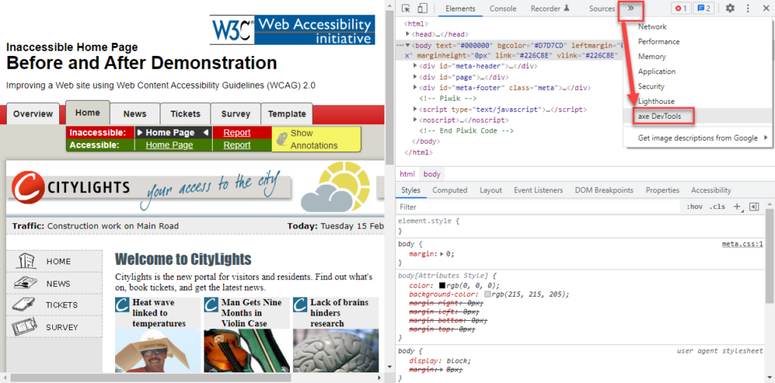Toggle the device toolbar icon
The image size is (775, 383).
422,8
